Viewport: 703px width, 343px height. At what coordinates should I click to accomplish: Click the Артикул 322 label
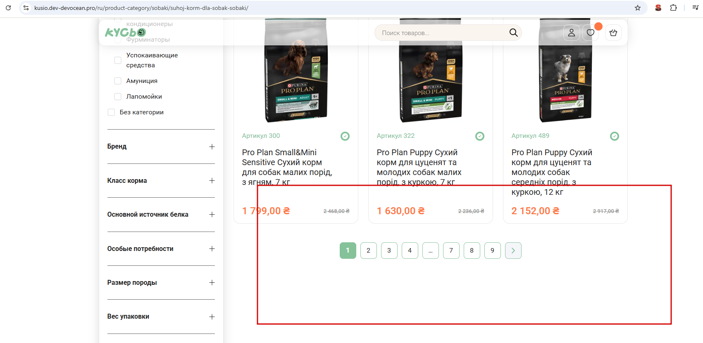point(396,136)
